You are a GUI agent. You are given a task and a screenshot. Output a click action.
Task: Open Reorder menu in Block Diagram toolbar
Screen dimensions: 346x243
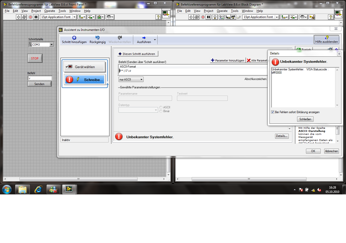pos(303,17)
